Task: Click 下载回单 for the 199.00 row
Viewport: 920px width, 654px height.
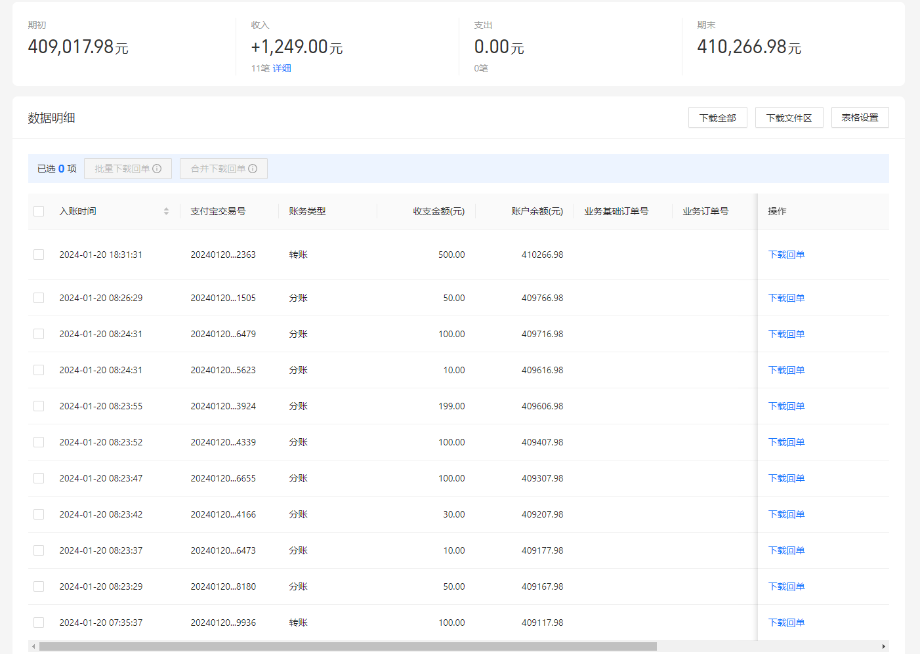Action: (786, 406)
